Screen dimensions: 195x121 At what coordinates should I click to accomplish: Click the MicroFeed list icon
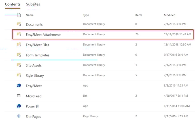click(19, 96)
